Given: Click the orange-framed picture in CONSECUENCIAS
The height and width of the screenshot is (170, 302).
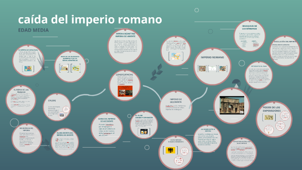Looking at the screenshot, I should point(125,91).
